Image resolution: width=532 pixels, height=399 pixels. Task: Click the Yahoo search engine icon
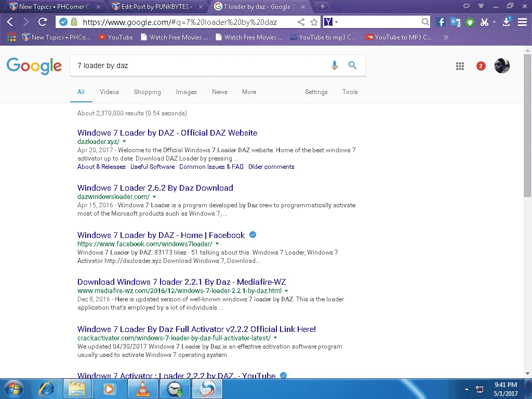click(328, 22)
